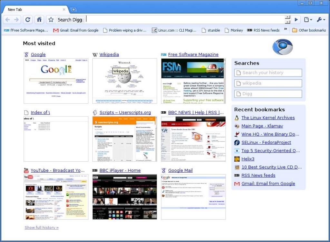Open the Index of \ link
The image size is (330, 242).
pos(40,112)
